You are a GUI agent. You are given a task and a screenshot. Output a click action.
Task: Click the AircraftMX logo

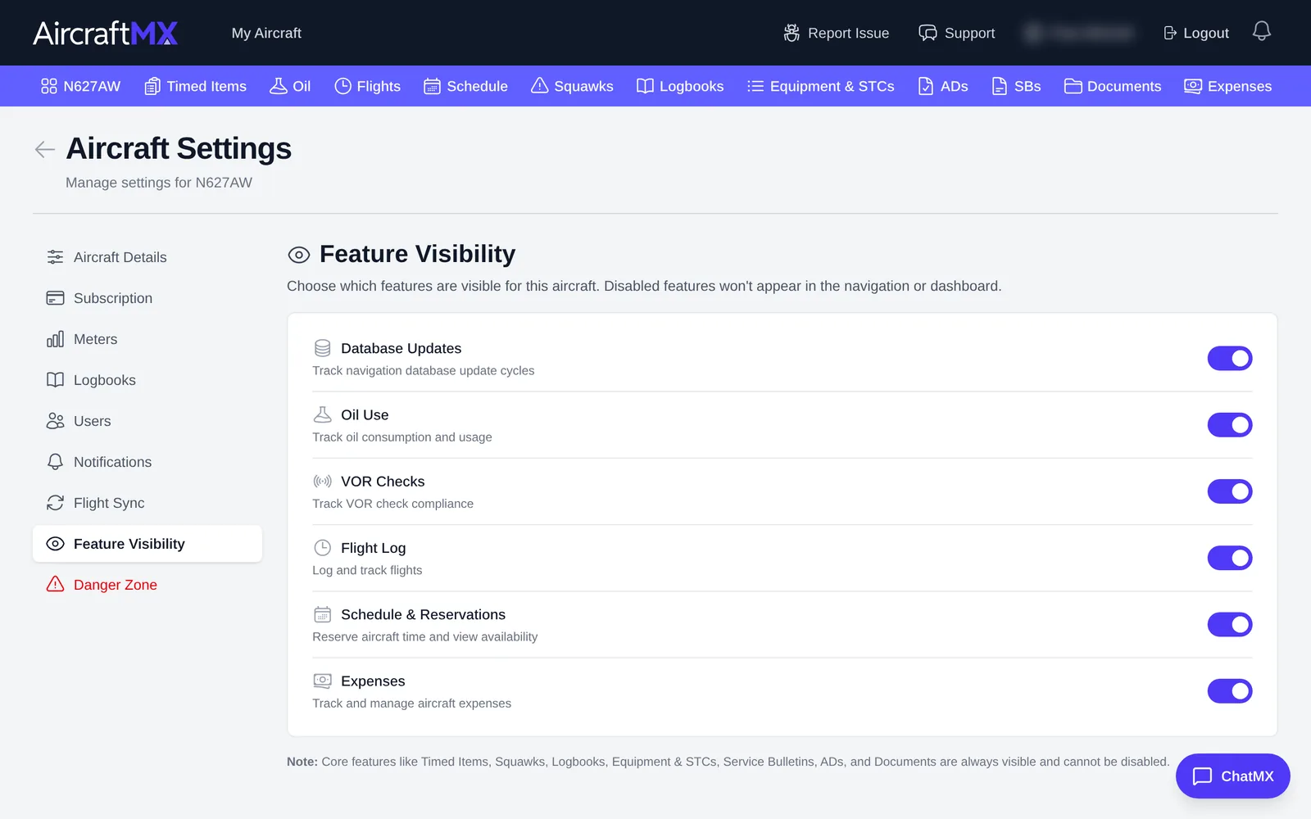click(105, 33)
